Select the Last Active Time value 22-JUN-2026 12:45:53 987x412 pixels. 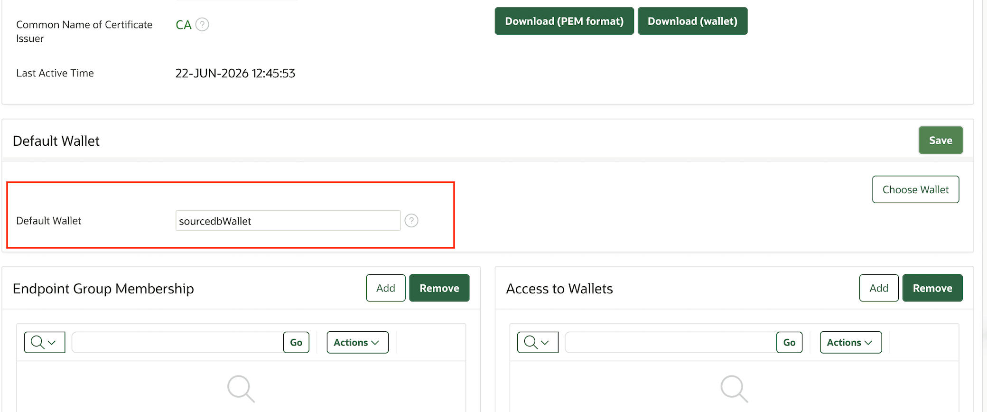point(235,73)
